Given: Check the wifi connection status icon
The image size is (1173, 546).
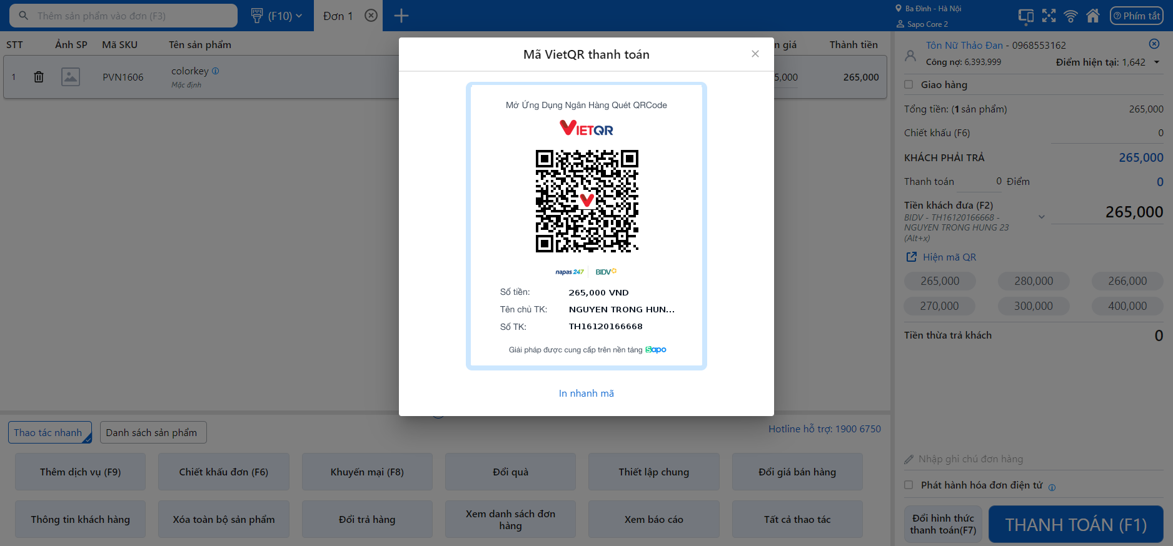Looking at the screenshot, I should [1070, 16].
